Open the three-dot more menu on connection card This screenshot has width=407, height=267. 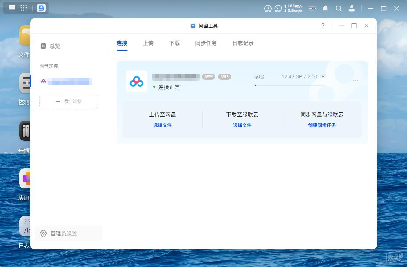(x=356, y=81)
